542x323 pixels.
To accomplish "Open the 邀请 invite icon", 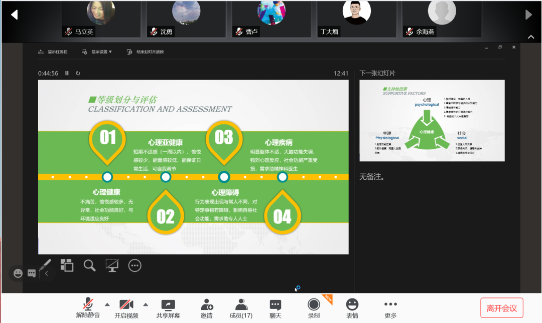I will (206, 304).
